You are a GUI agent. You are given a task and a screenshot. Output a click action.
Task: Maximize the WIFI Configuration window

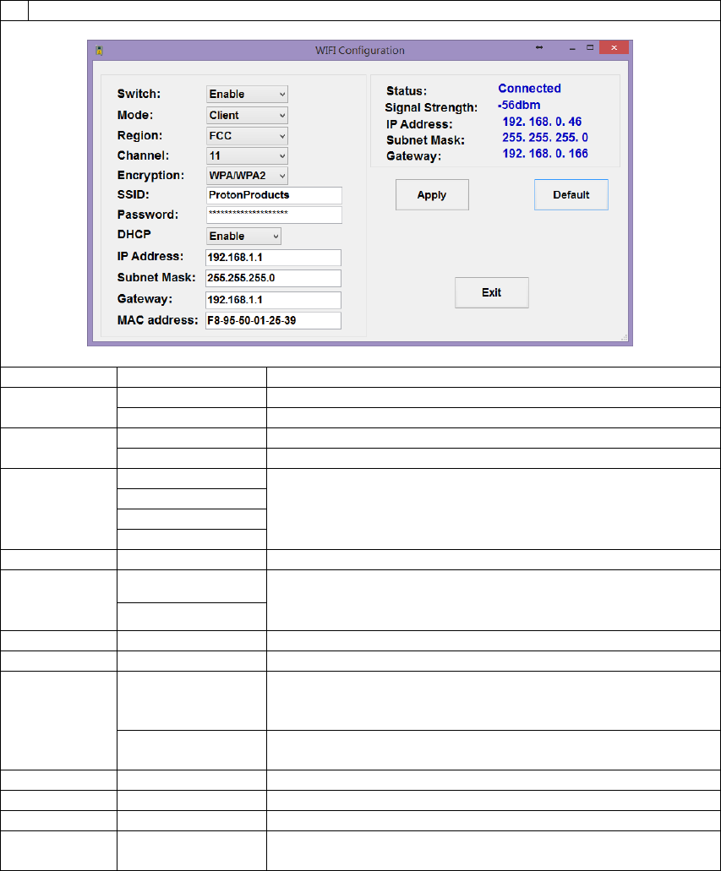click(590, 48)
